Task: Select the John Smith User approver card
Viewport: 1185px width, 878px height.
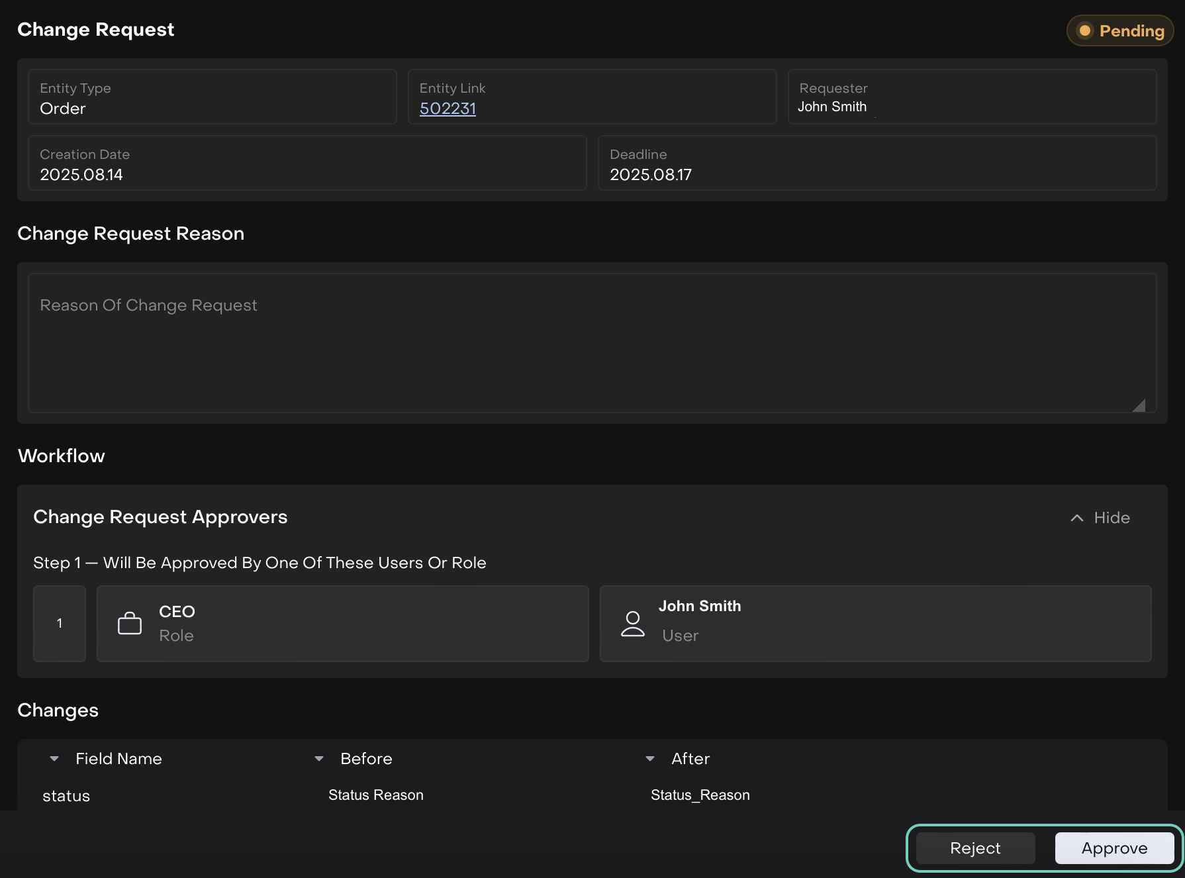Action: pyautogui.click(x=875, y=624)
